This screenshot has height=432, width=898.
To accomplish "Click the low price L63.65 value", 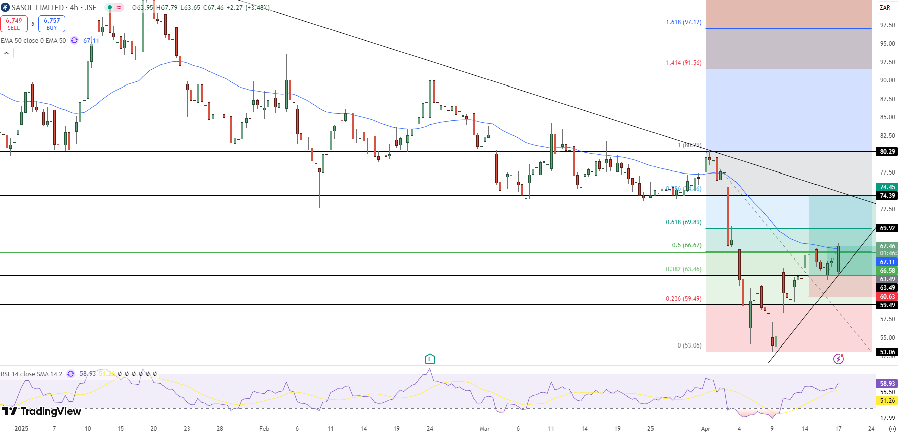I will click(190, 8).
